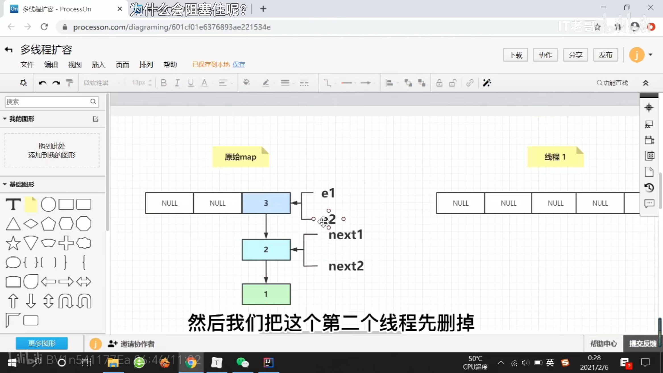
Task: Toggle underline text formatting
Action: [x=190, y=83]
